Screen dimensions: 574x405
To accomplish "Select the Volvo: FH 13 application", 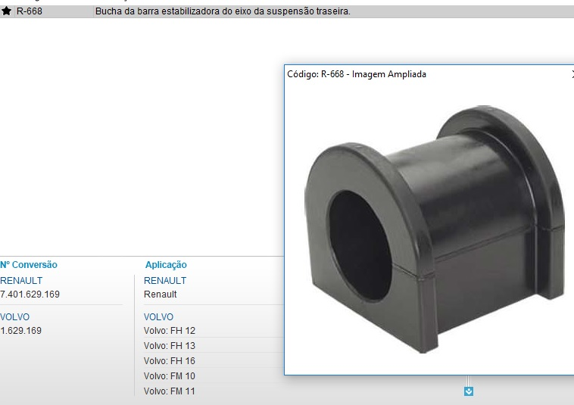I will (170, 346).
